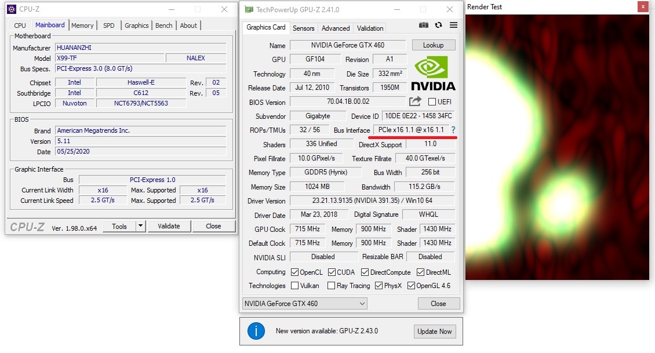
Task: Toggle the DirectCompute checkbox
Action: pos(365,272)
